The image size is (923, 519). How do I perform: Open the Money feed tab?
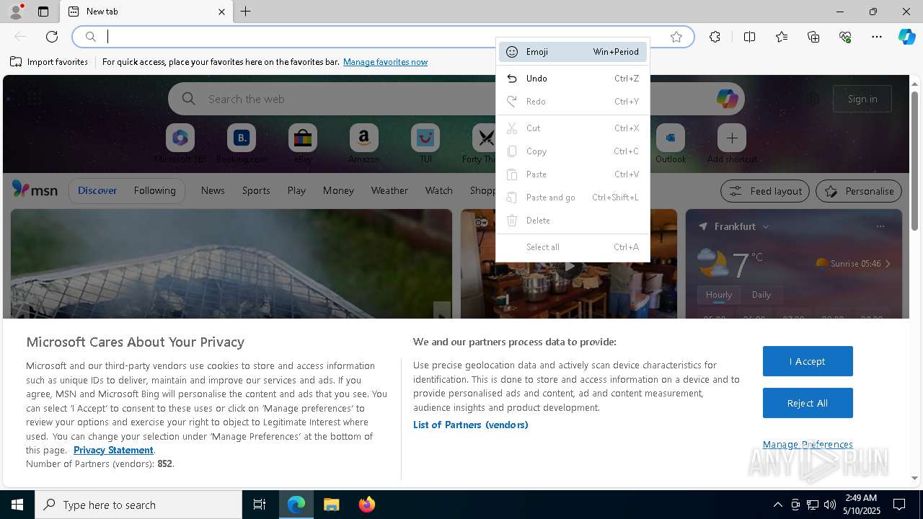point(338,190)
